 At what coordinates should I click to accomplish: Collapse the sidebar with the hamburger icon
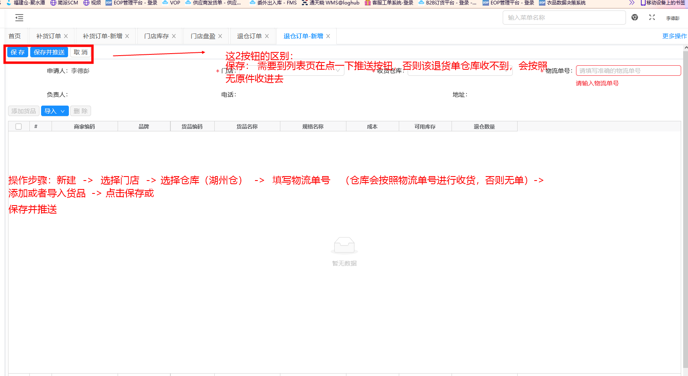(x=19, y=18)
